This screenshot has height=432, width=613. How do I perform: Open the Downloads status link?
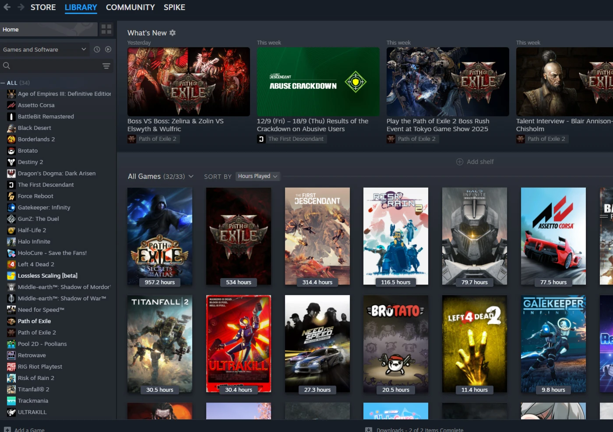click(x=419, y=429)
